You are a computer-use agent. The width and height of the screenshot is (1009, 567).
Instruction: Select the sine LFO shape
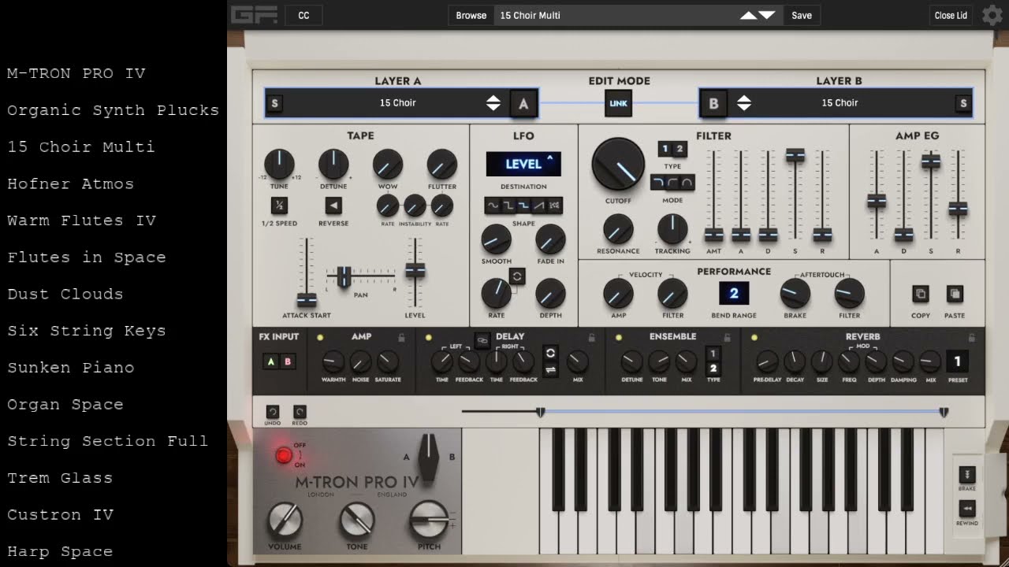pos(493,206)
